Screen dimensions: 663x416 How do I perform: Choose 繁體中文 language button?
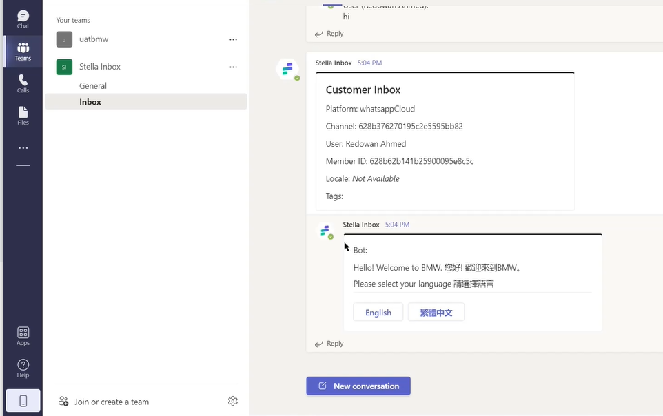[436, 313]
